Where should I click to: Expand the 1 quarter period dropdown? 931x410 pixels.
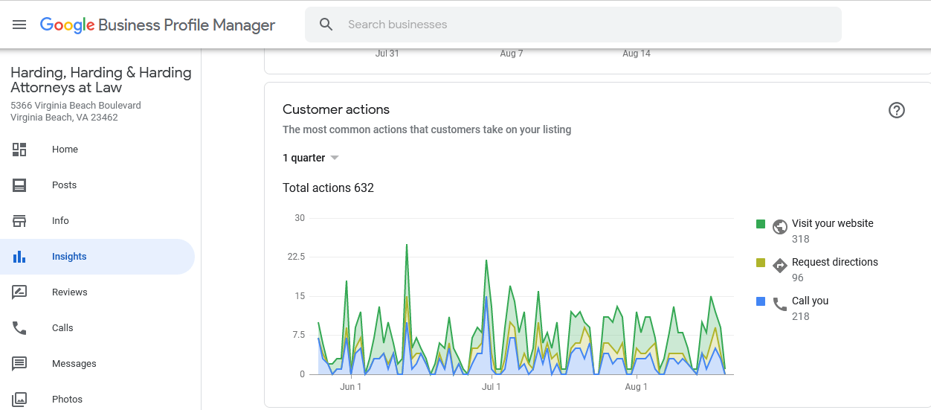pos(311,158)
